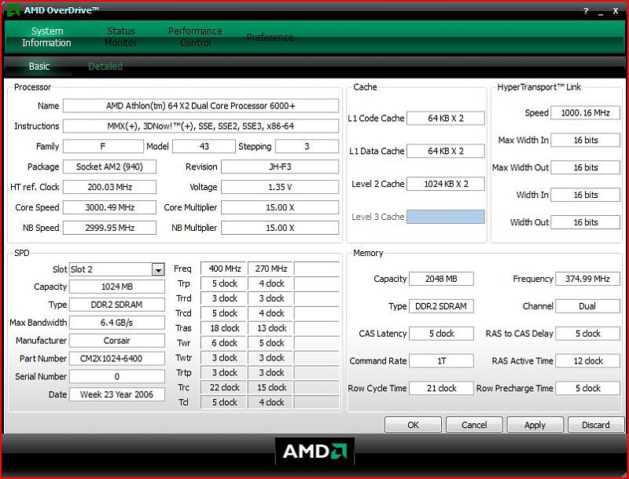Click the Memory Frequency value 374.99 MHz
The height and width of the screenshot is (479, 629).
[587, 279]
